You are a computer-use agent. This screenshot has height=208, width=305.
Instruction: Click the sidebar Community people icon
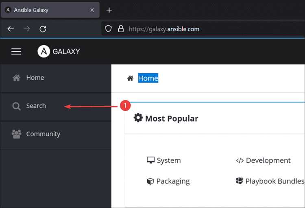point(17,134)
